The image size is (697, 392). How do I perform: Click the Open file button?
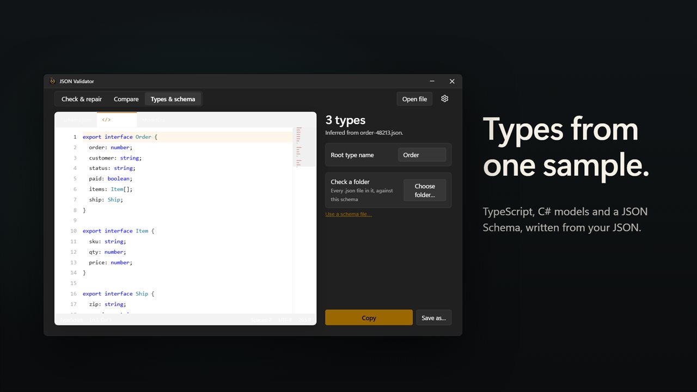click(414, 99)
